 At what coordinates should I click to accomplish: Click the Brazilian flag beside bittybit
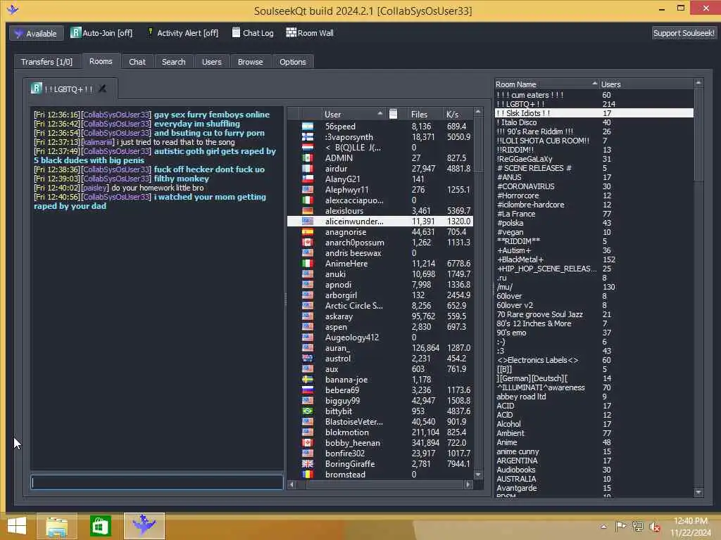[x=308, y=411]
